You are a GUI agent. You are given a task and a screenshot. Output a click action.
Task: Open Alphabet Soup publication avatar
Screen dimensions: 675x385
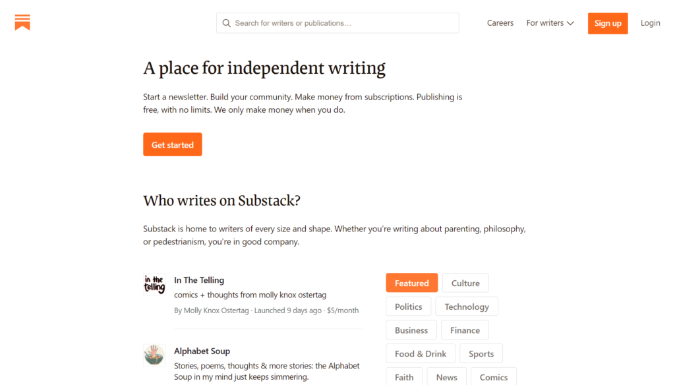(154, 355)
